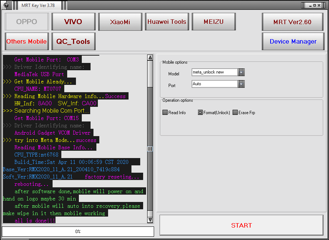Click the log scrollbar thumb
Screen dimensions: 329x240
(150, 149)
